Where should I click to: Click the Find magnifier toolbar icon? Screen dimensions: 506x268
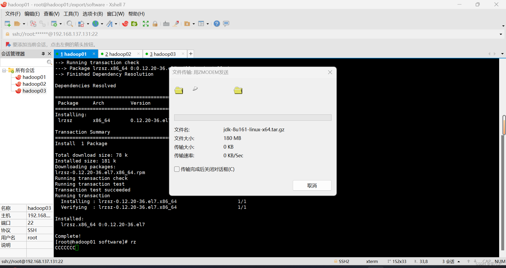point(70,24)
